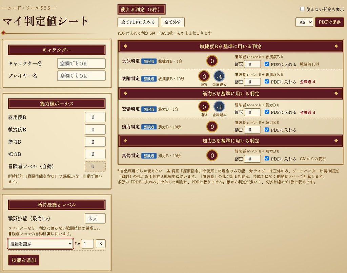The image size is (347, 273).
Task: Click the キャラクター名 input field
Action: [81, 63]
